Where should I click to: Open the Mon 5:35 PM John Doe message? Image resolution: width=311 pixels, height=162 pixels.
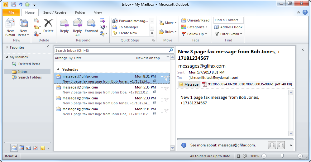point(112,90)
